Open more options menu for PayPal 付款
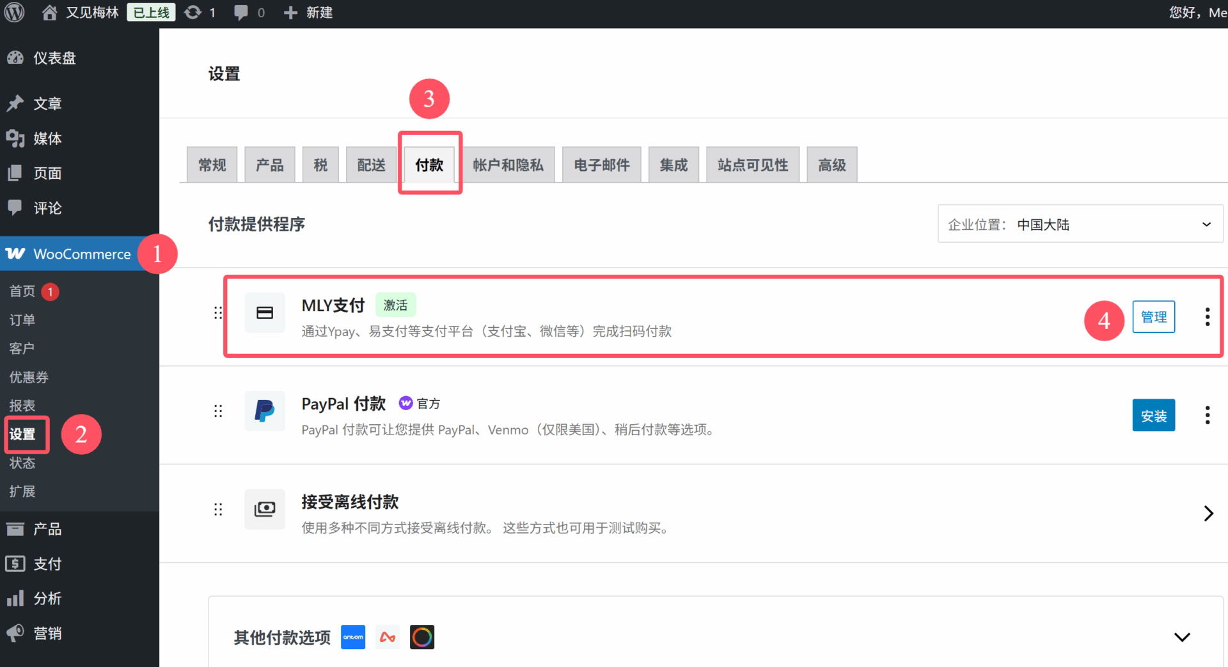The image size is (1228, 667). (1208, 415)
